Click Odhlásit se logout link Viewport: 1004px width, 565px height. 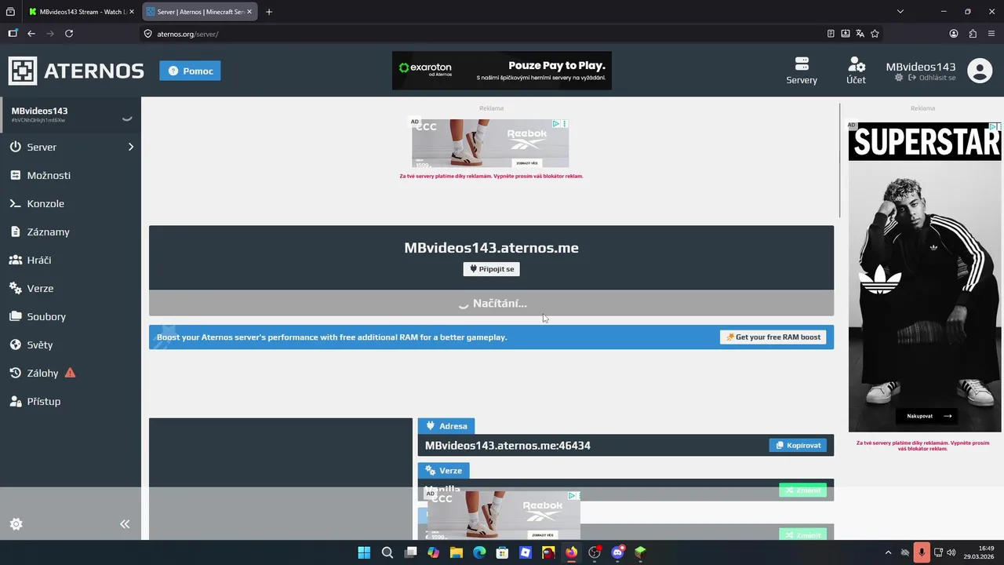pos(932,78)
